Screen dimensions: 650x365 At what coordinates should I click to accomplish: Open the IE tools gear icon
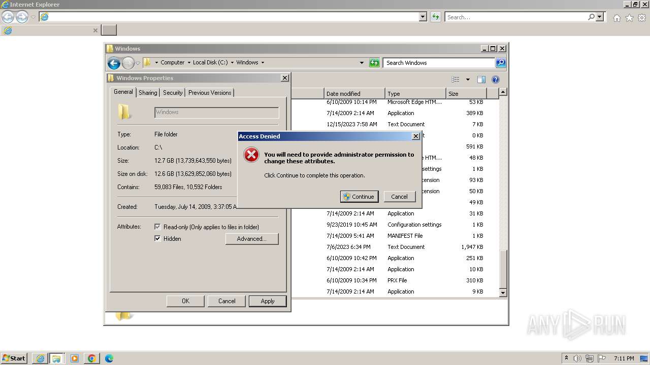(x=642, y=18)
